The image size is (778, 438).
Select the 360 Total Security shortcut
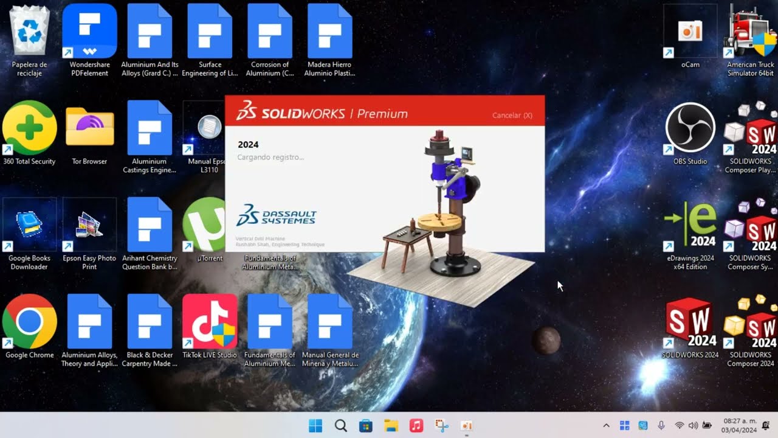pos(29,133)
